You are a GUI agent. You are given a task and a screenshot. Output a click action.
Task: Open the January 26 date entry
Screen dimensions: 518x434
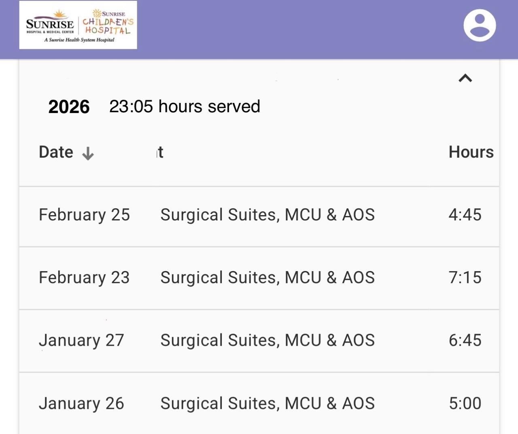point(81,404)
